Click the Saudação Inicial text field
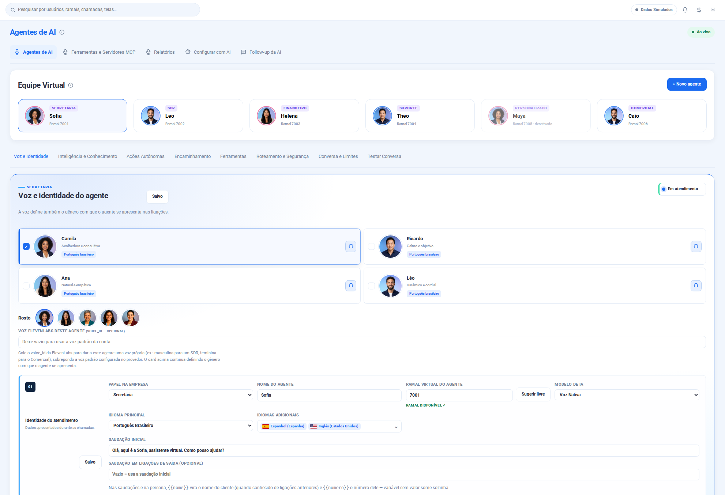The image size is (725, 495). coord(404,450)
